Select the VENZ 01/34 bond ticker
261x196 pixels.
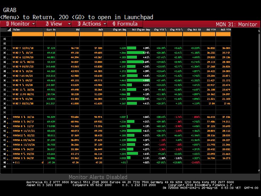23,99
